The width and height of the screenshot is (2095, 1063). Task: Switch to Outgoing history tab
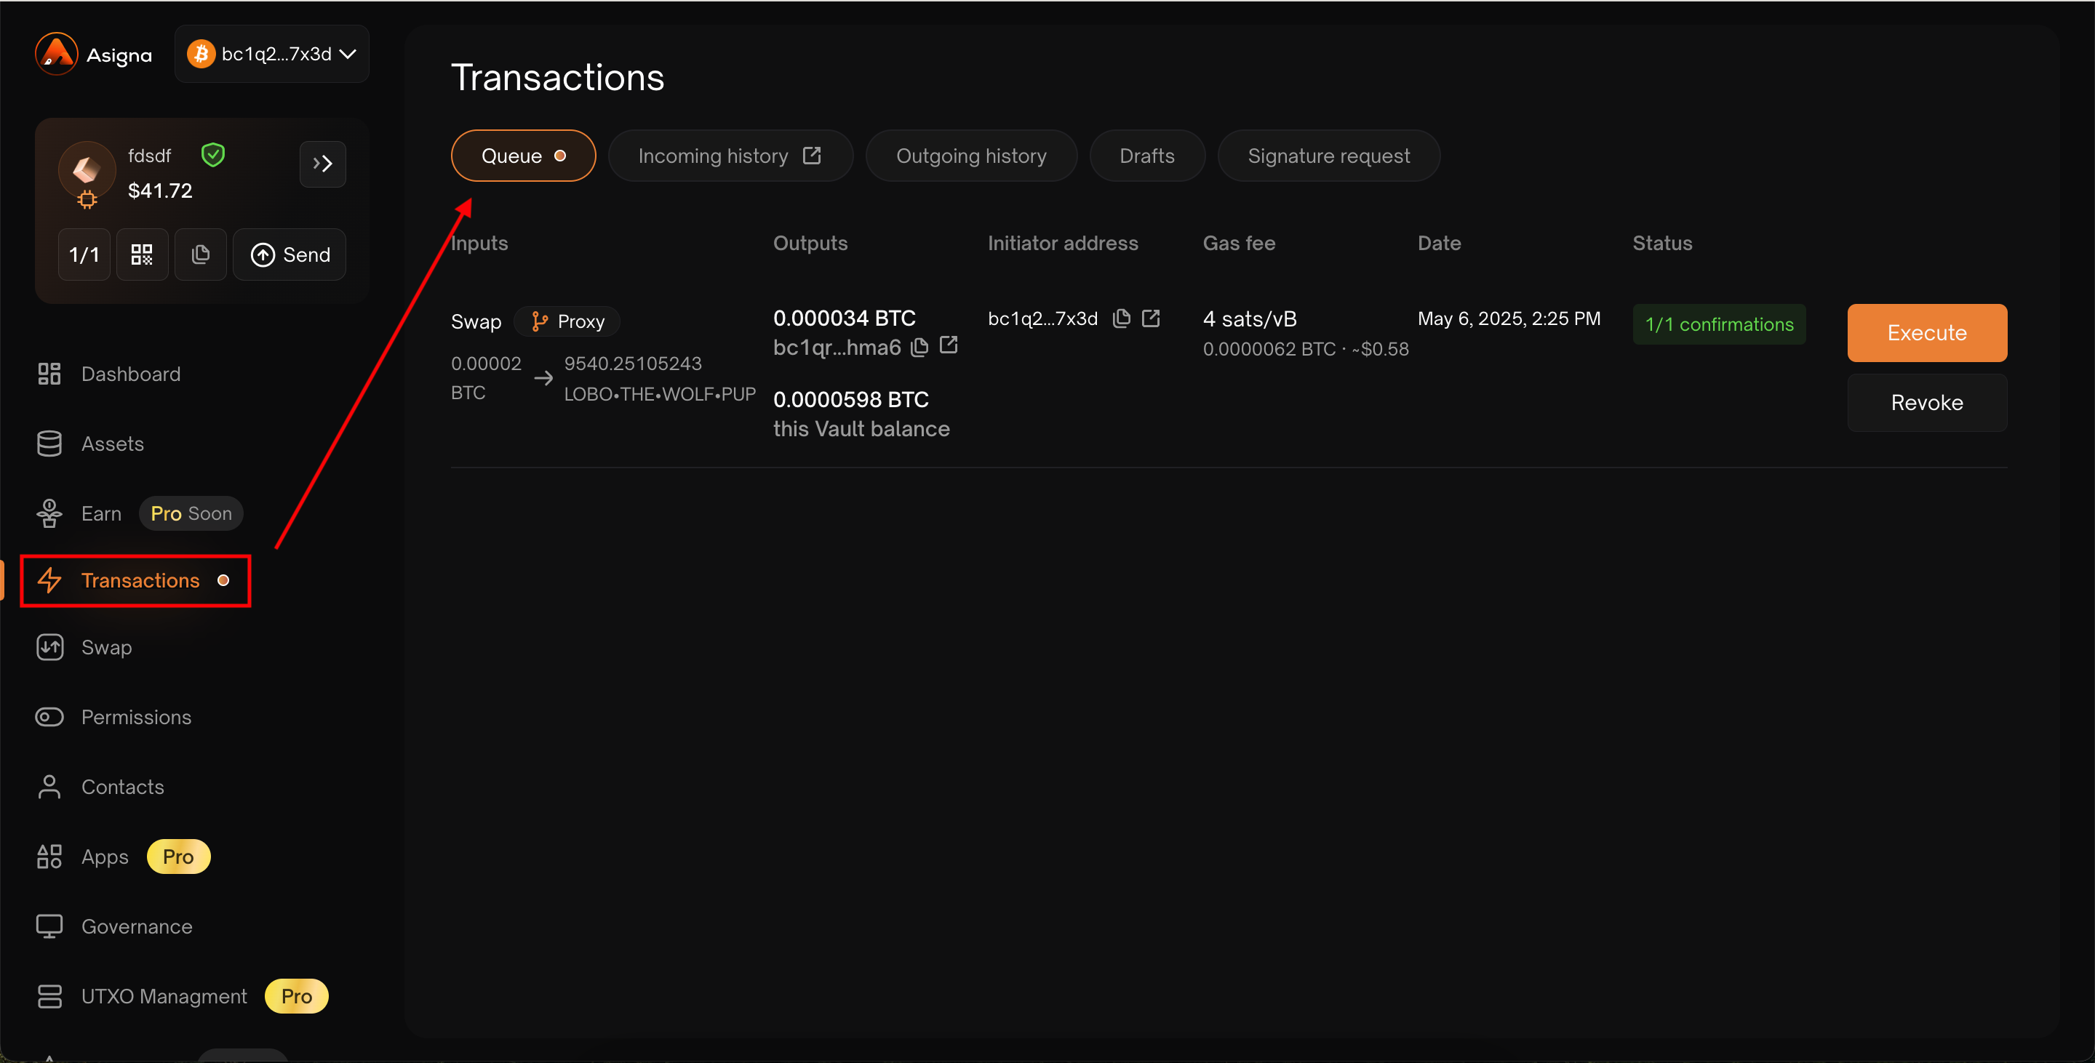[x=970, y=156]
